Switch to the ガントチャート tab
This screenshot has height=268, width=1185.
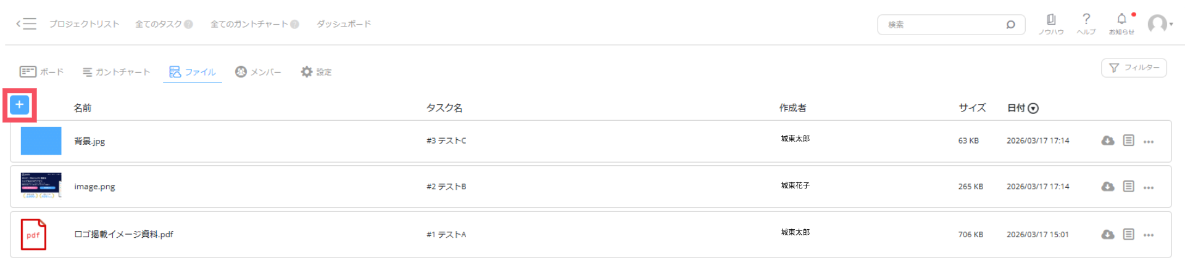coord(117,72)
